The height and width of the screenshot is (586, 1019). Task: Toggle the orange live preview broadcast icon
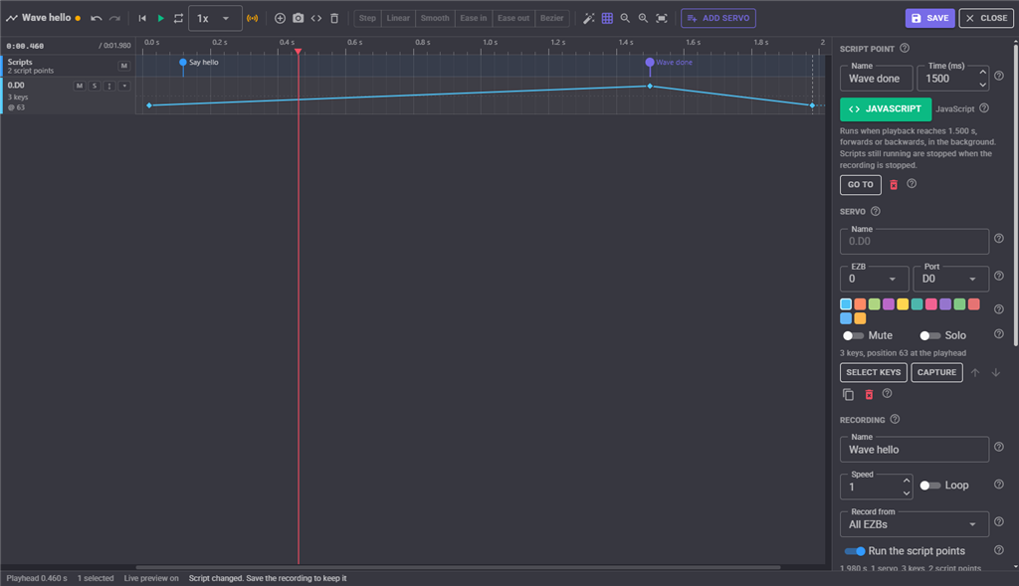pyautogui.click(x=252, y=18)
